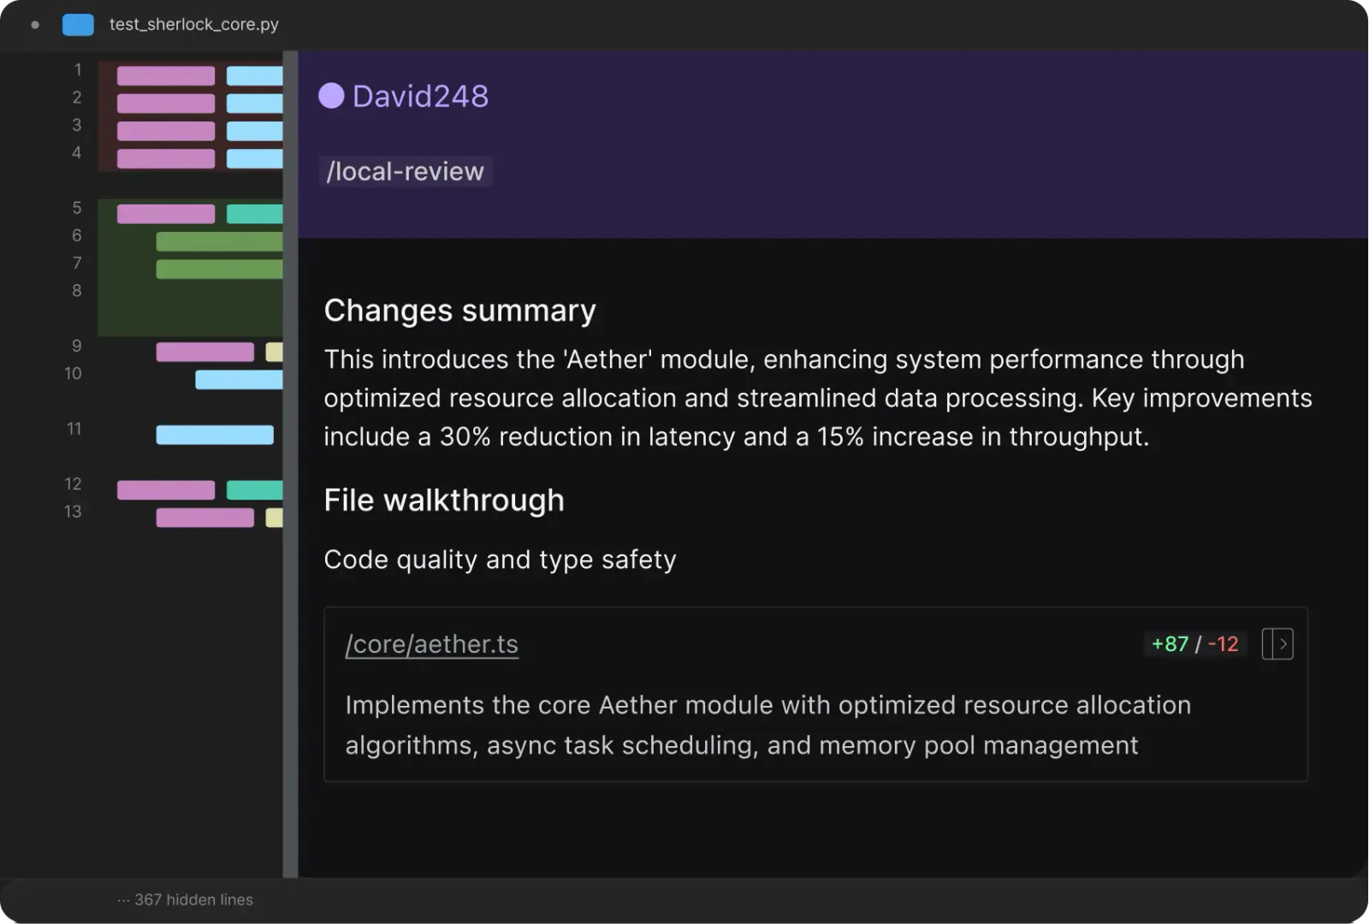This screenshot has width=1369, height=924.
Task: Open the /core/aether.ts file link
Action: 431,644
